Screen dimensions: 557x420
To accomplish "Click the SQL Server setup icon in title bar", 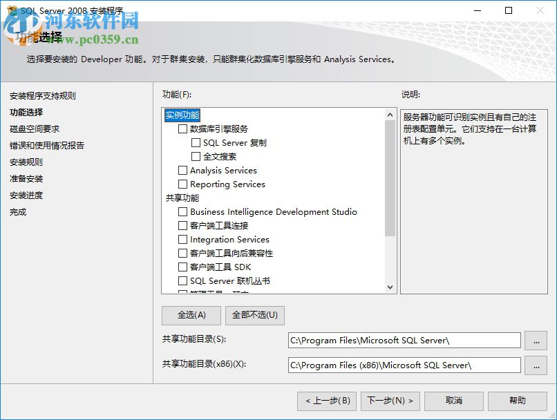I will (x=12, y=10).
